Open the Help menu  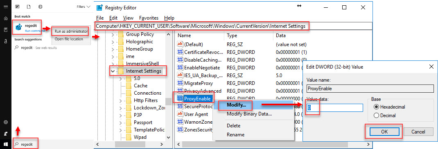pos(169,18)
